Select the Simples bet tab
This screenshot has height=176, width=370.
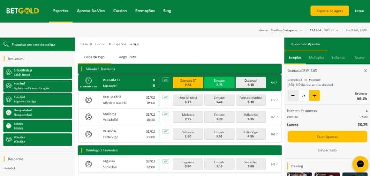click(295, 58)
